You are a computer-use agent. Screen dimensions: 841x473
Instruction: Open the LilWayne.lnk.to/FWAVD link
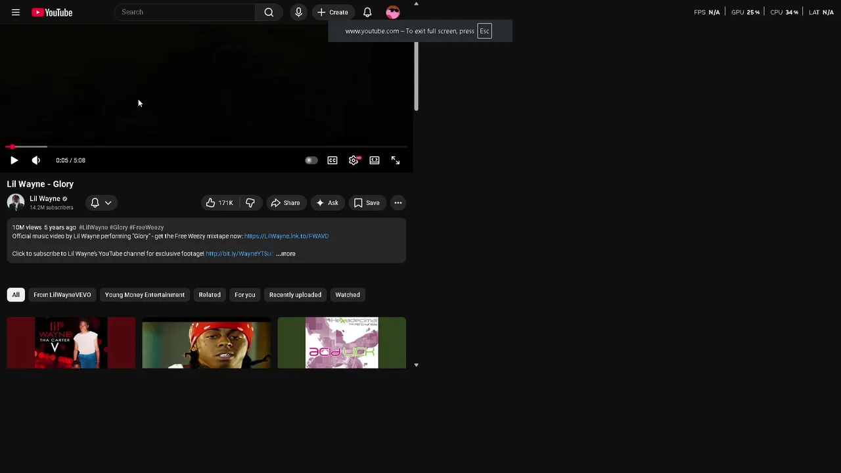point(286,236)
